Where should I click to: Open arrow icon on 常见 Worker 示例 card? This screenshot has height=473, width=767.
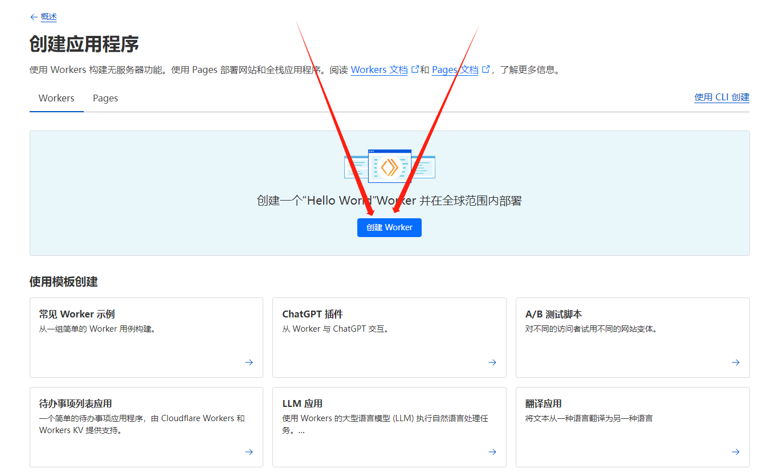point(249,362)
